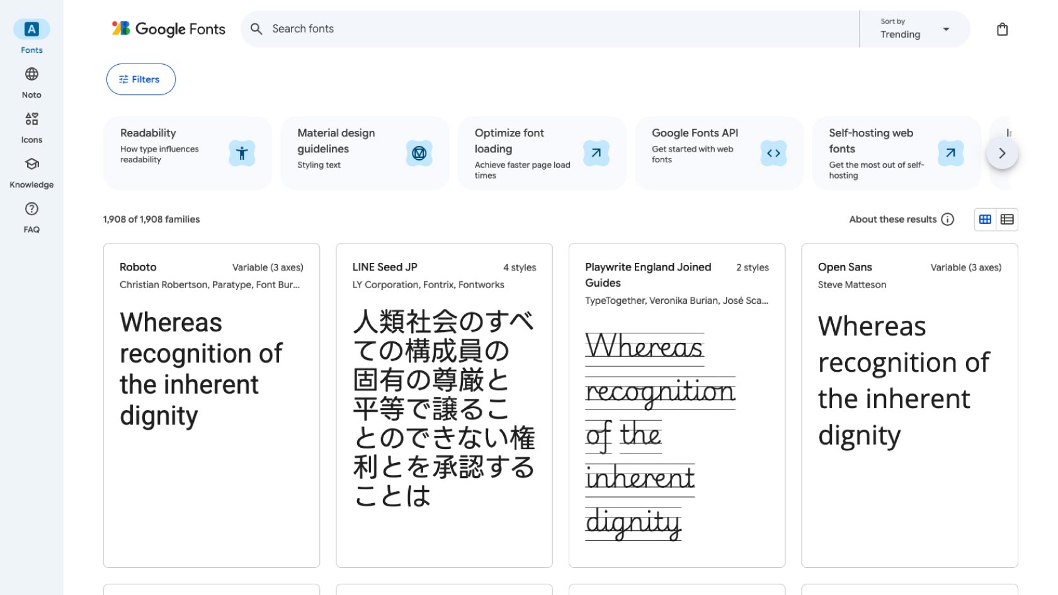Open the Filters panel
Image resolution: width=1058 pixels, height=595 pixels.
140,79
